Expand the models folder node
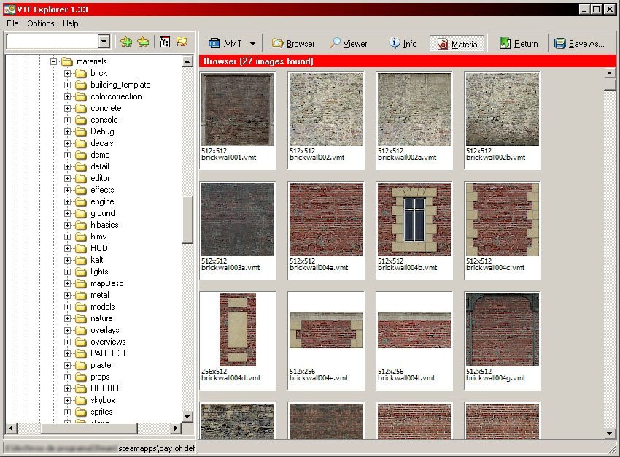Image resolution: width=620 pixels, height=457 pixels. [67, 307]
